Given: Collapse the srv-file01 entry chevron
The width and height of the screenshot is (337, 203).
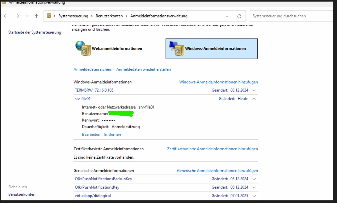Looking at the screenshot, I should (254, 99).
